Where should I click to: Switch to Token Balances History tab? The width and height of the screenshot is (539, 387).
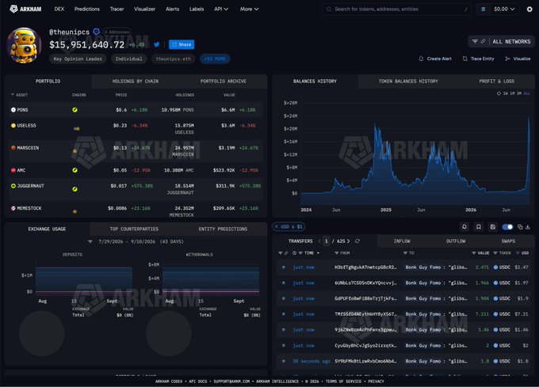pos(408,82)
